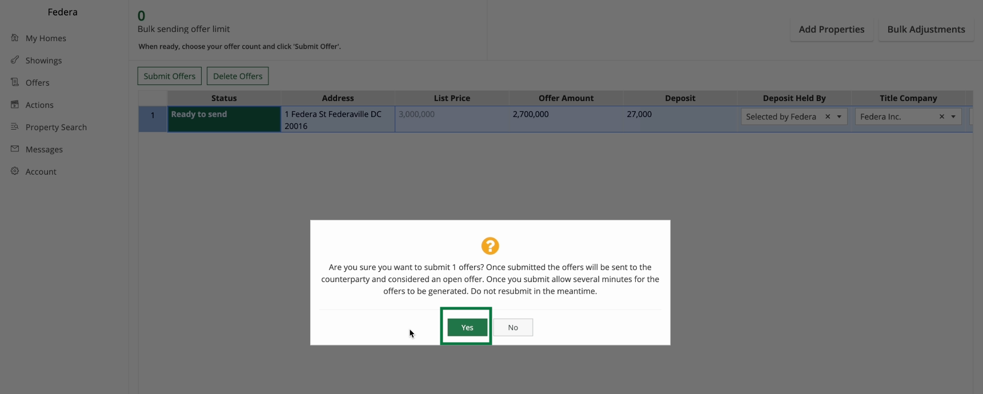This screenshot has width=983, height=394.
Task: Navigate to Actions
Action: coord(39,105)
